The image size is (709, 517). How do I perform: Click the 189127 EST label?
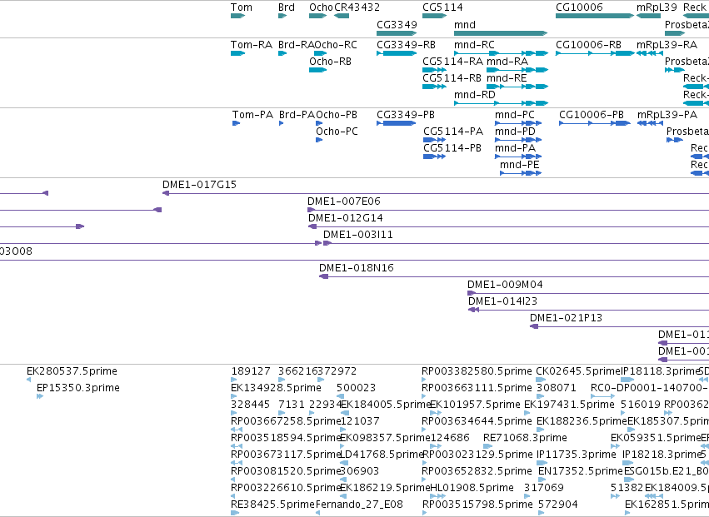coord(251,371)
